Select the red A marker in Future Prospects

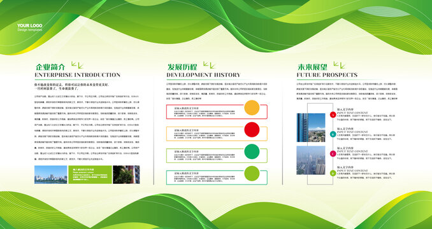(333, 114)
